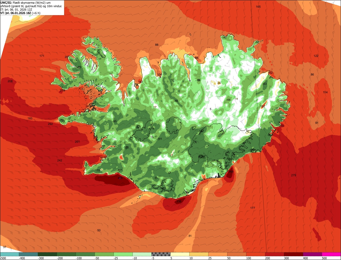Viewport: 341px width, 260px height.
Task: Click the map value '-128' in southwest Iceland
Action: click(126, 147)
